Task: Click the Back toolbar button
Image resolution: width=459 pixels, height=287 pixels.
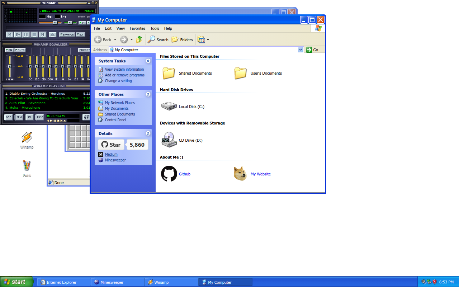Action: pyautogui.click(x=103, y=40)
